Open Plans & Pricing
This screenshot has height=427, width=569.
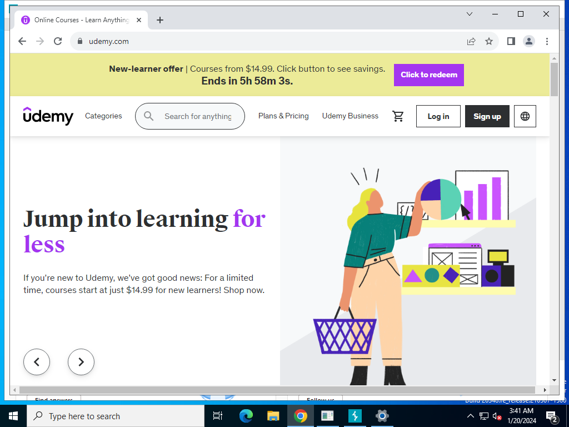pos(283,116)
